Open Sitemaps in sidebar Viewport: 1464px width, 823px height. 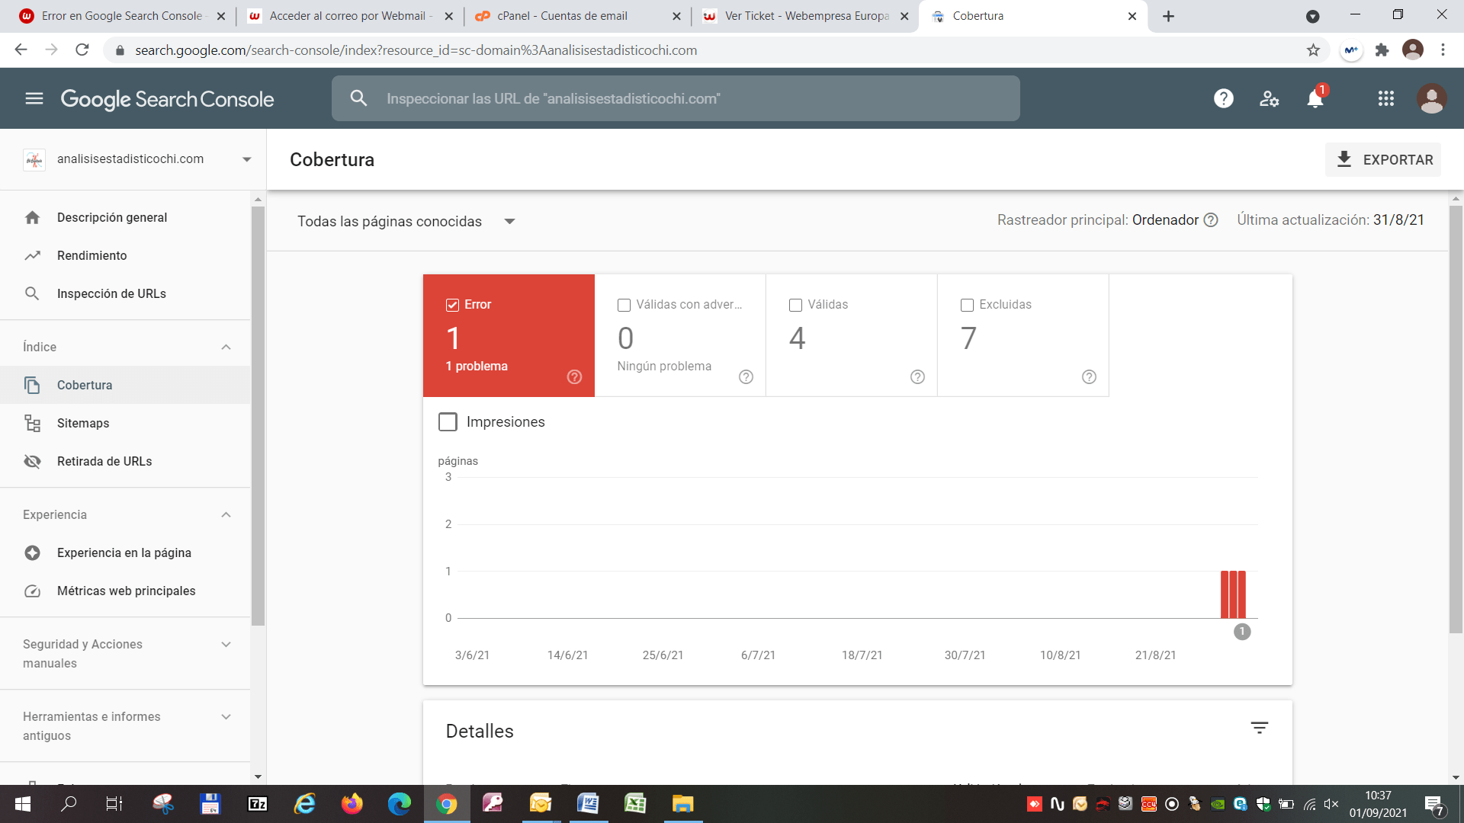[x=126, y=423]
